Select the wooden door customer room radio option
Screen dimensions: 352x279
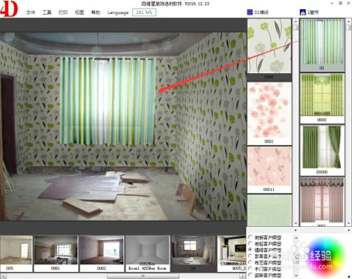250,268
